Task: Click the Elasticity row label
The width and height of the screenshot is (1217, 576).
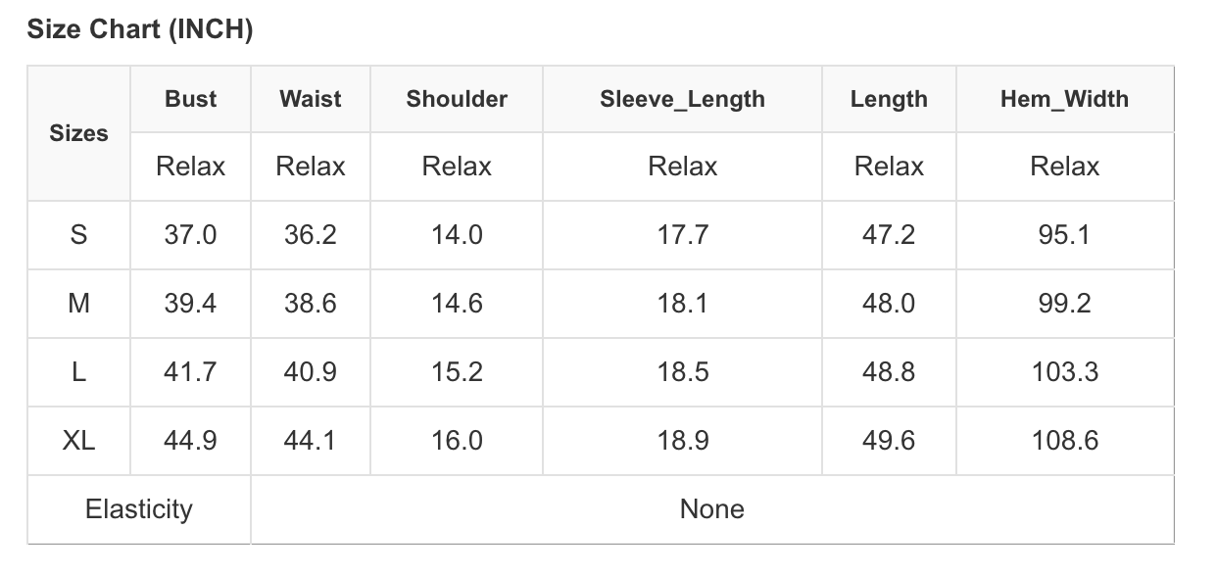Action: [x=139, y=509]
